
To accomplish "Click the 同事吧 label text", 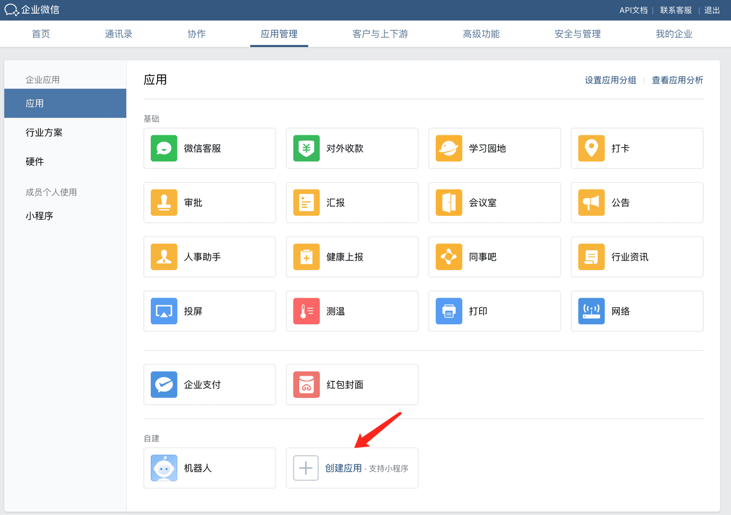I will 483,257.
